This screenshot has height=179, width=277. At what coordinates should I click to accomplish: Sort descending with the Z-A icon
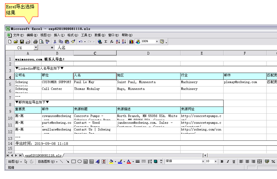[x=124, y=42]
